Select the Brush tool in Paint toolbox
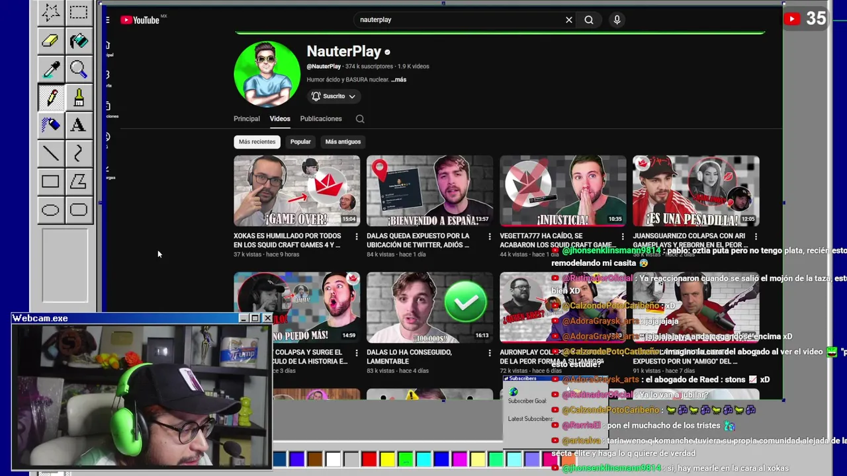 coord(78,97)
